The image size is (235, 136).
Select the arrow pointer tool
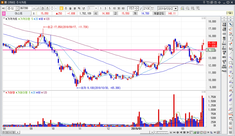coord(231,24)
